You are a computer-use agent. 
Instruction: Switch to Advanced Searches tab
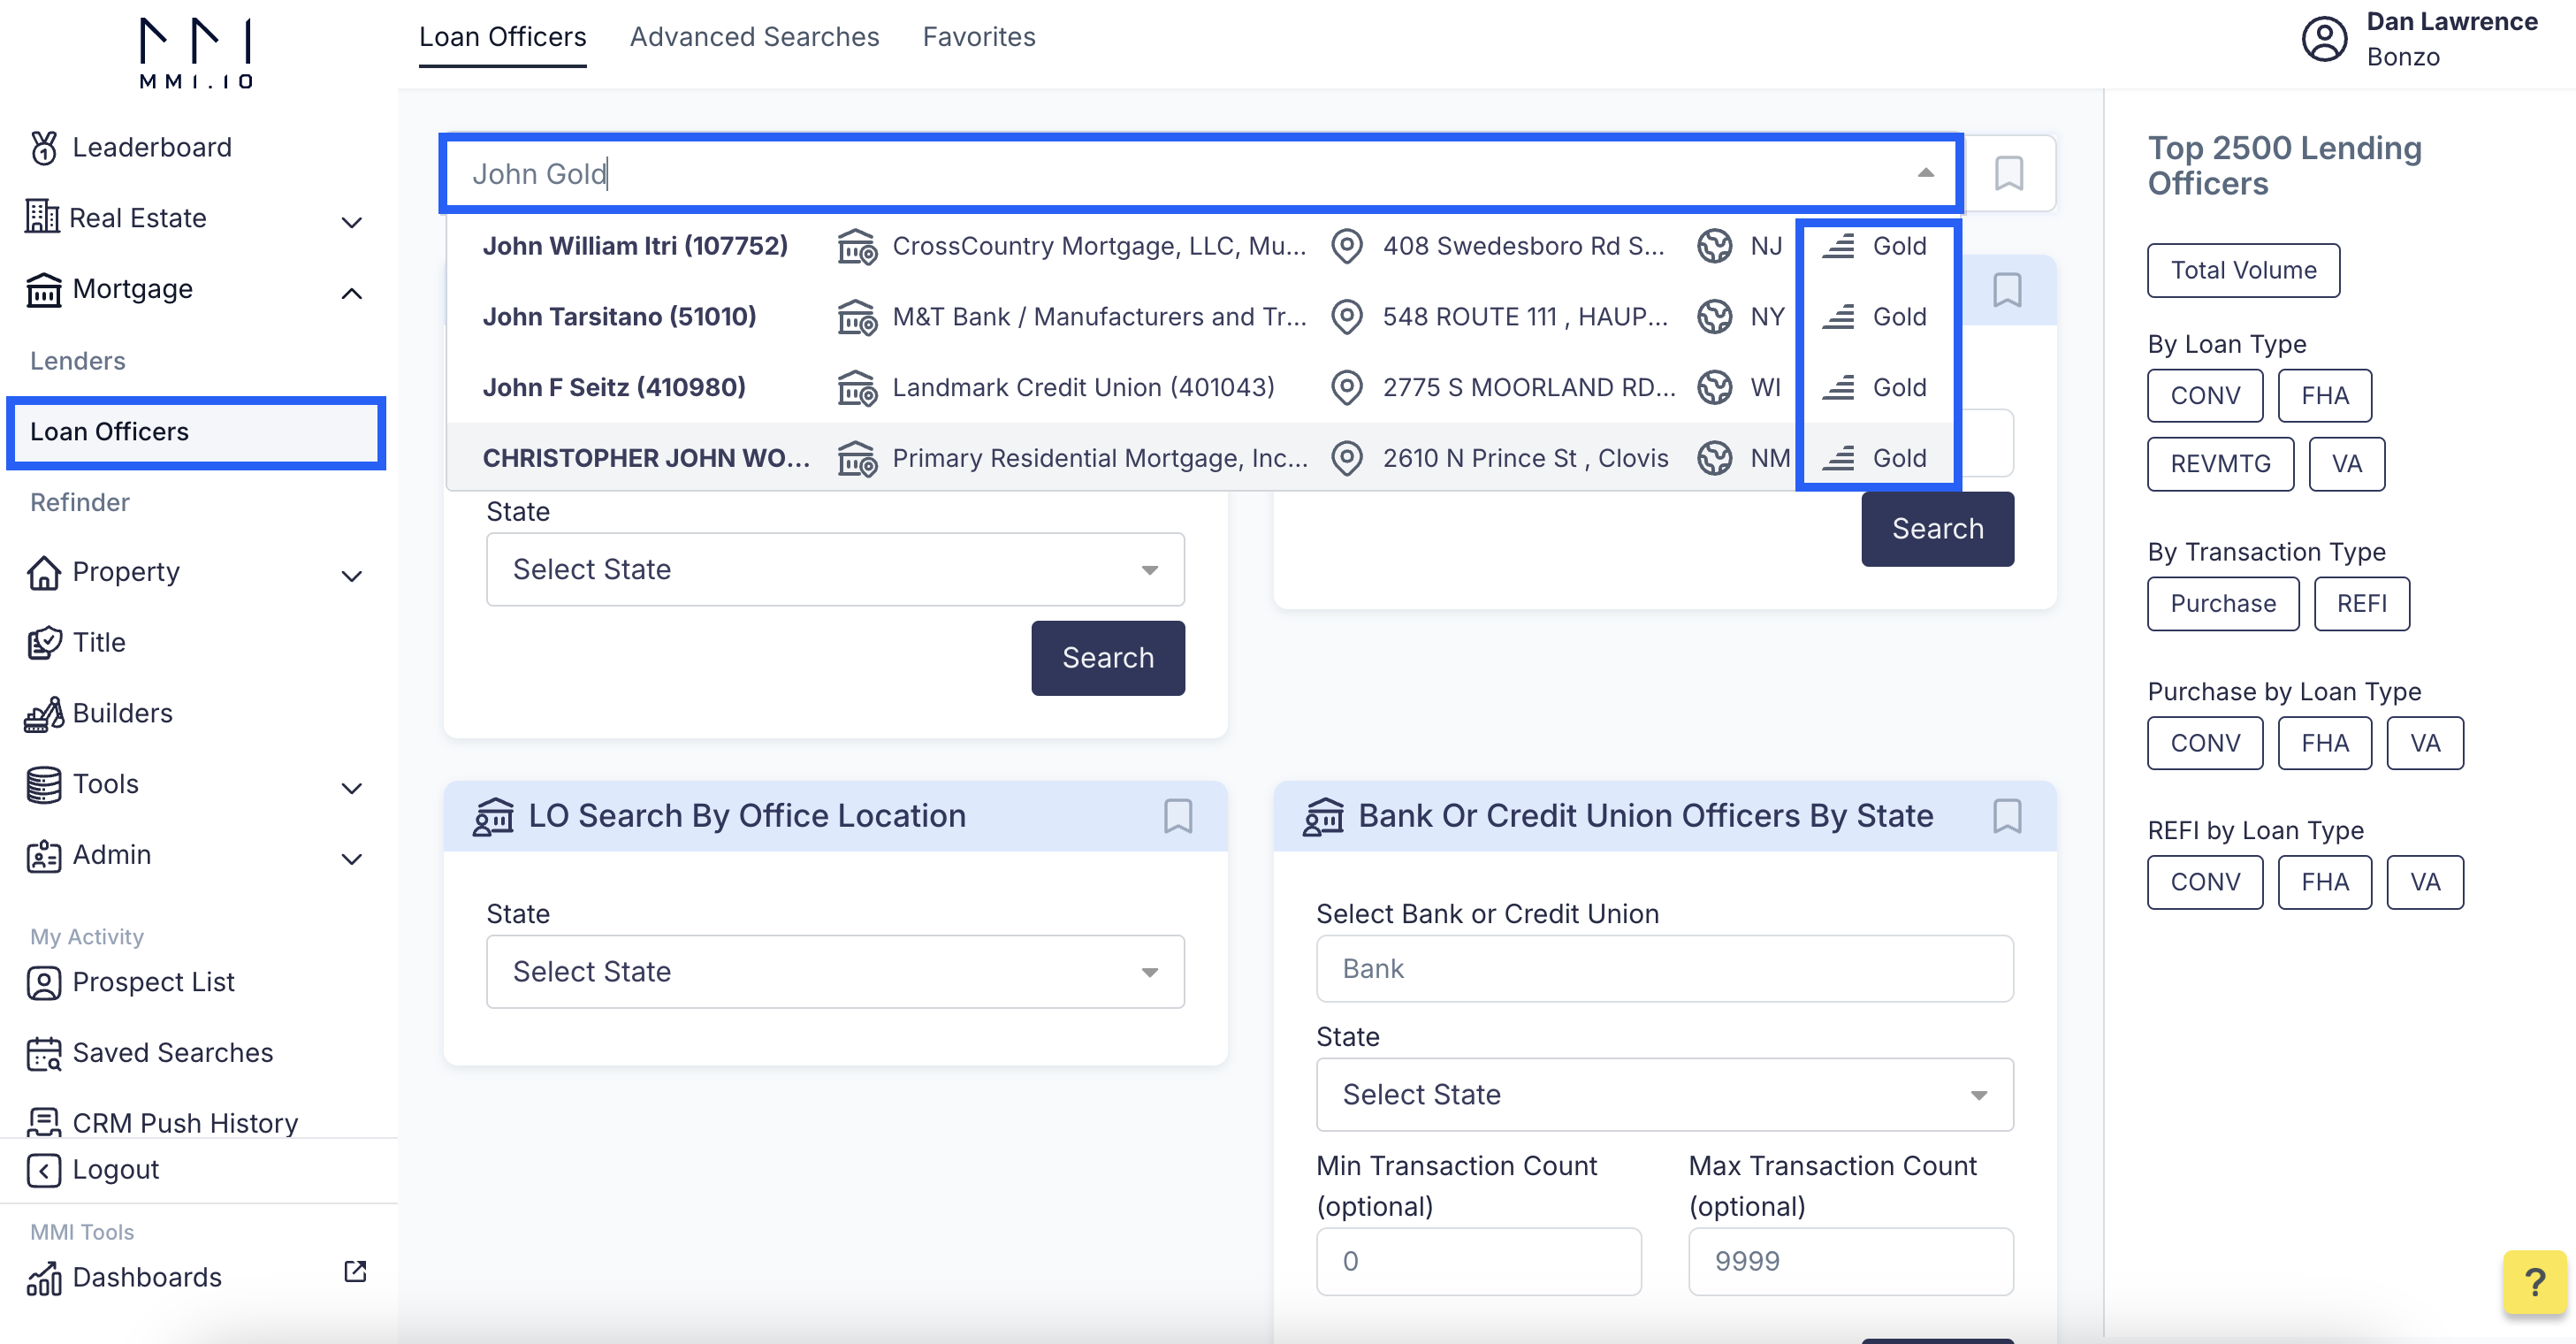pos(754,37)
